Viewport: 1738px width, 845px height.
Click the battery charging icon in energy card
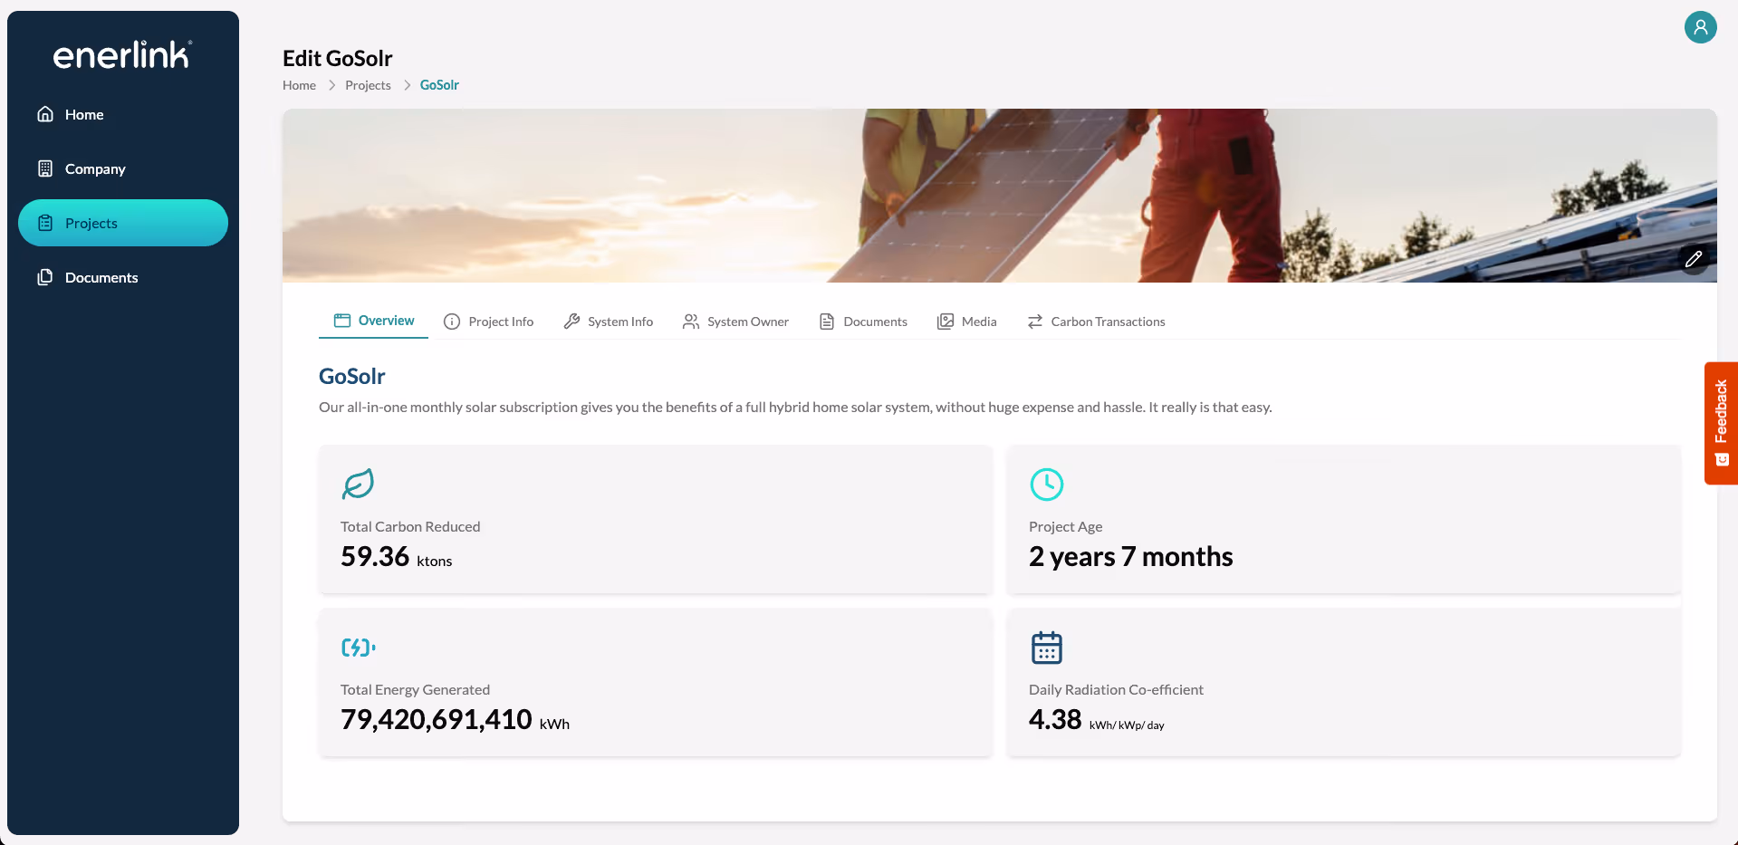pos(358,648)
